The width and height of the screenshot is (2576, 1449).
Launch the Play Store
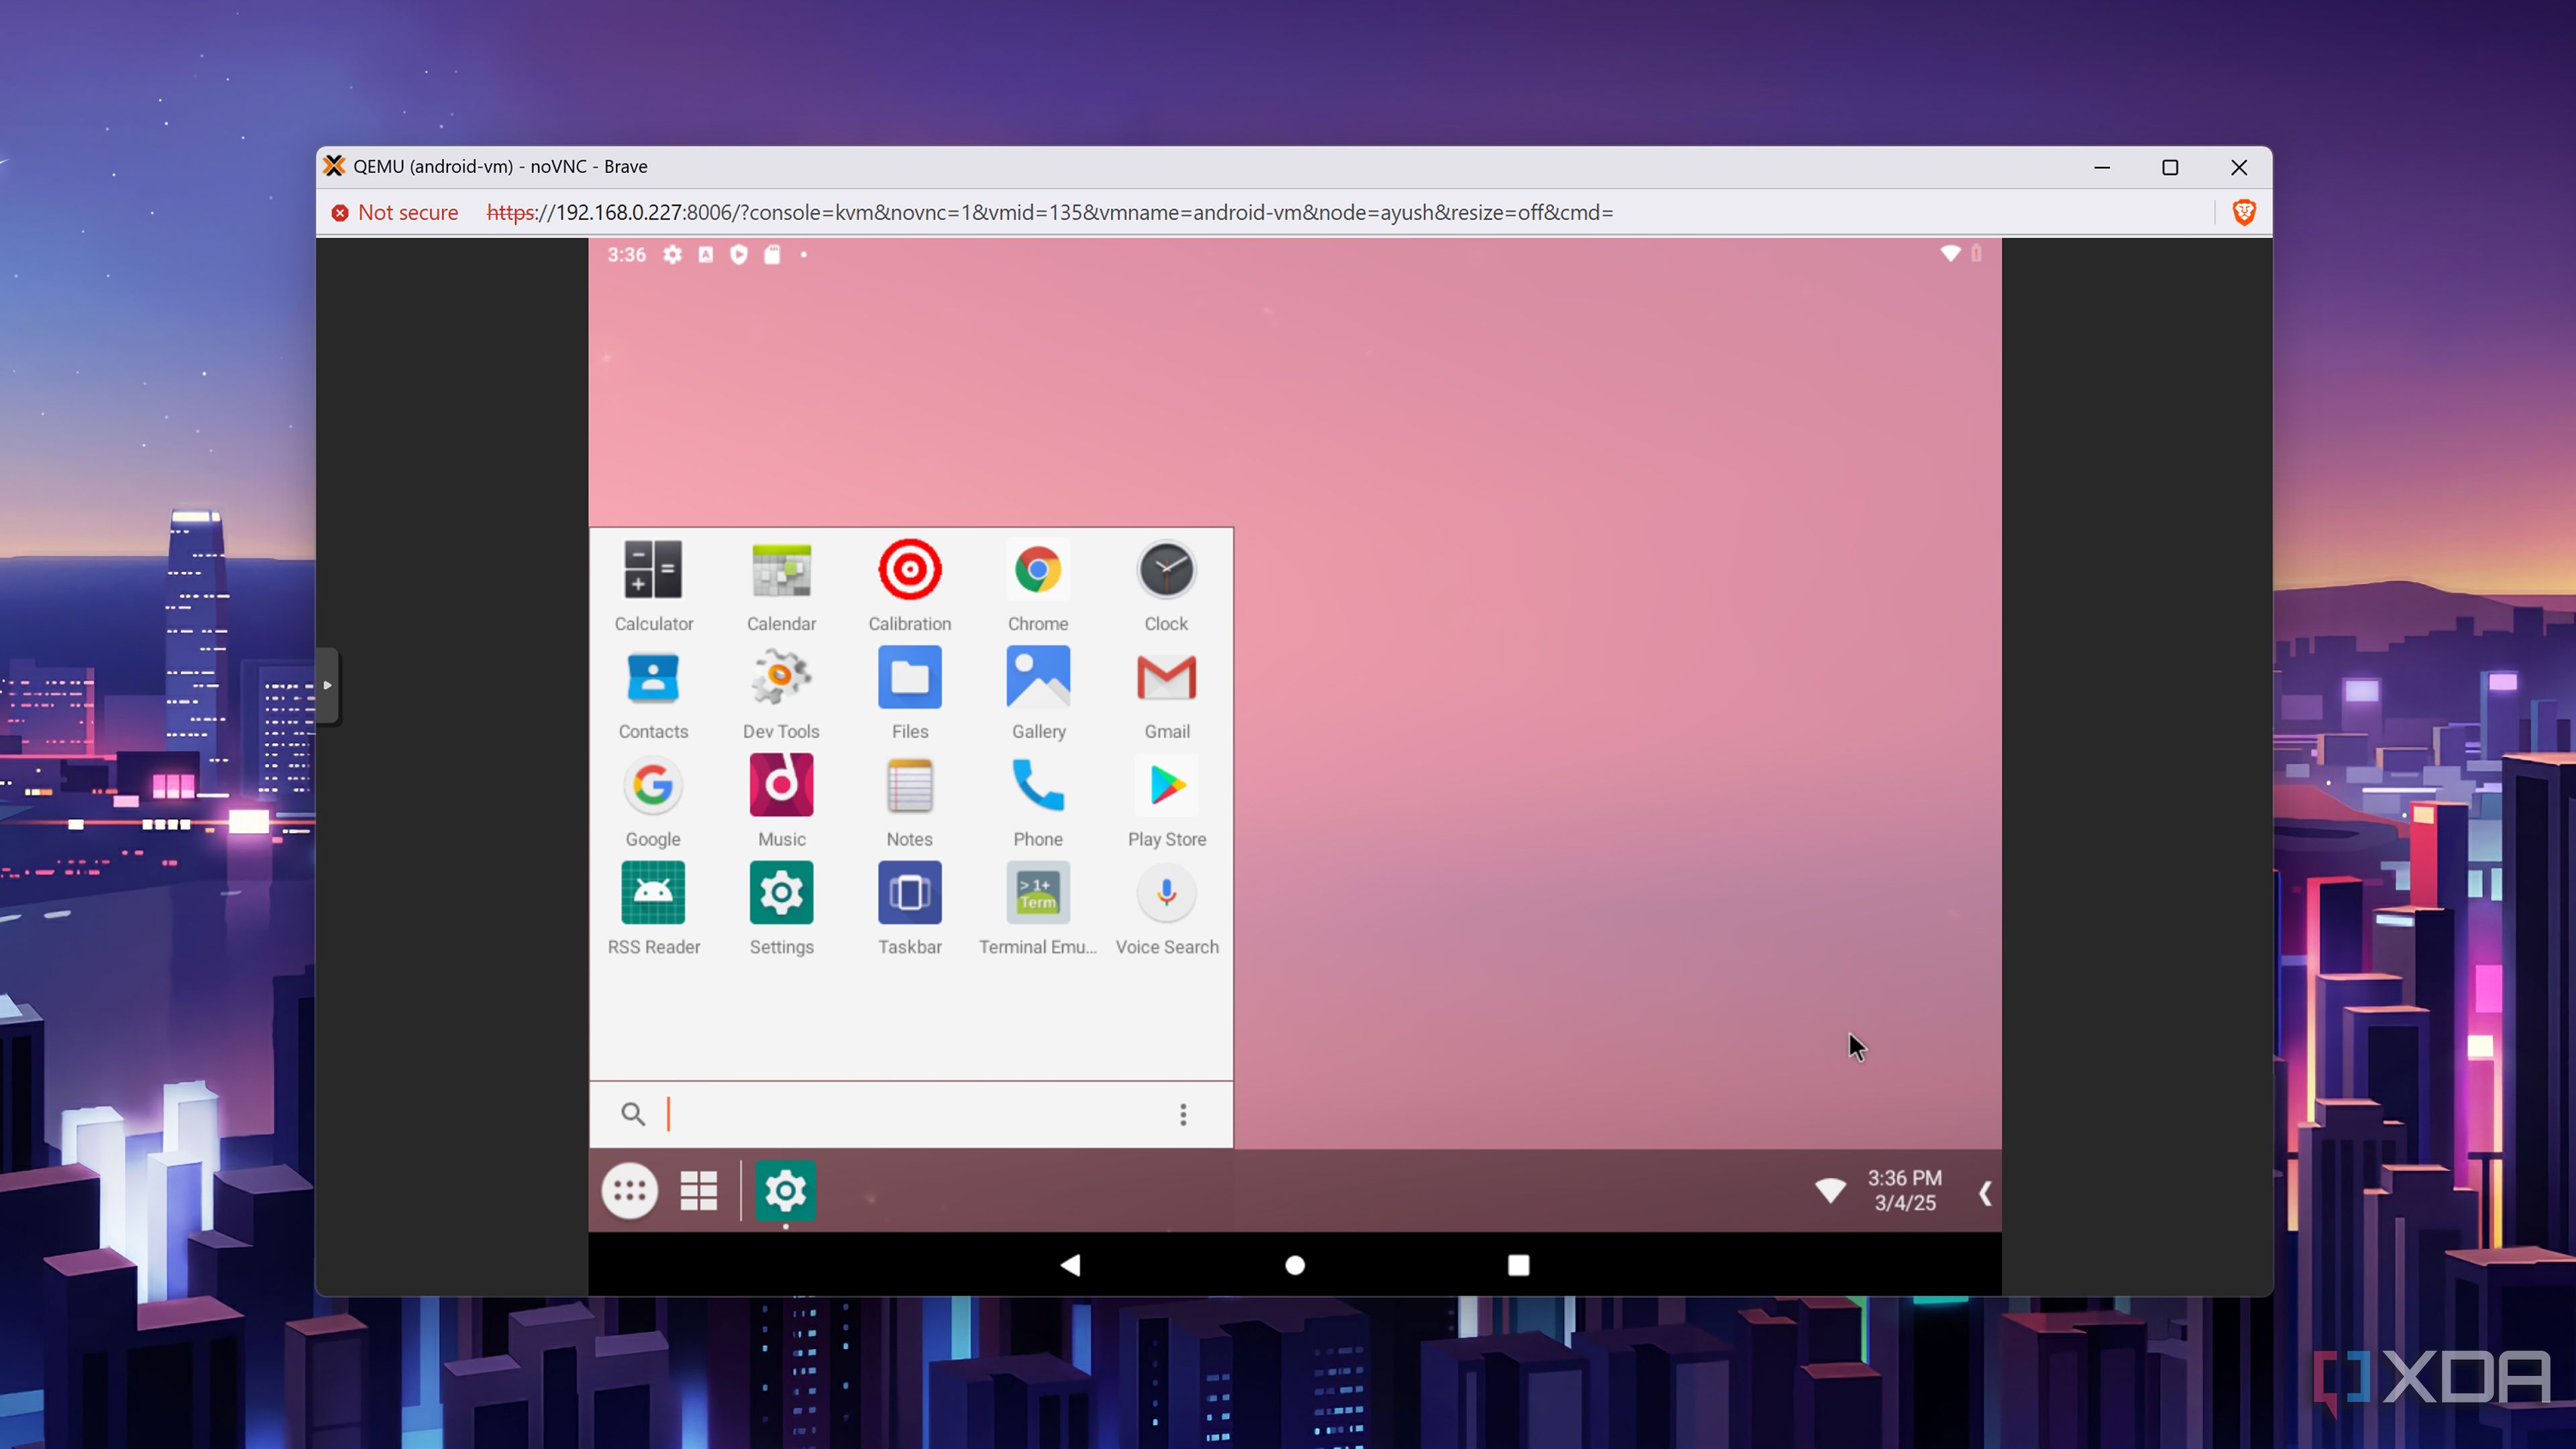(x=1166, y=802)
